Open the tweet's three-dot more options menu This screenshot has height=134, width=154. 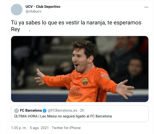(146, 7)
